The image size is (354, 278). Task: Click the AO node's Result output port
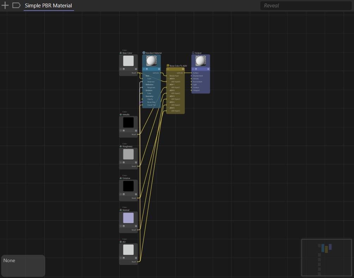pyautogui.click(x=138, y=262)
